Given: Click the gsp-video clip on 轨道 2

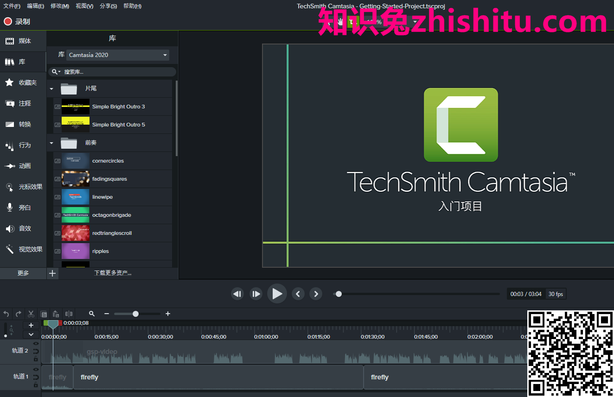Looking at the screenshot, I should click(x=284, y=352).
